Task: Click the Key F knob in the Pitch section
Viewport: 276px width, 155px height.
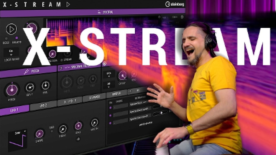Action: 30,87
